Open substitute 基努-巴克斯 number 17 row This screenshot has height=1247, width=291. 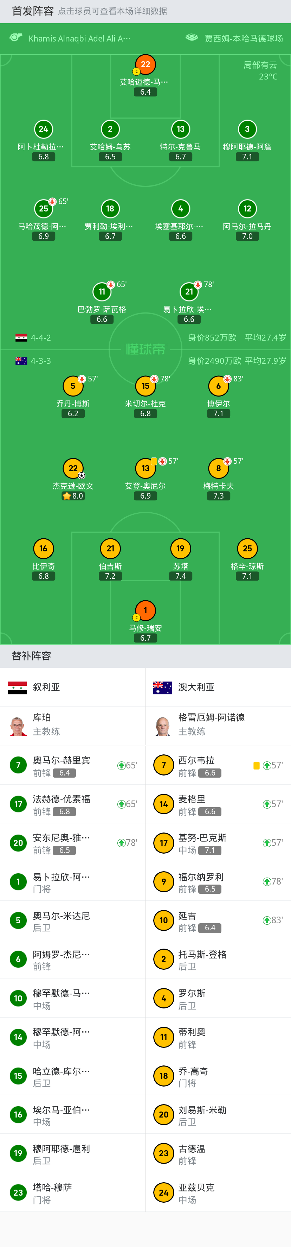(x=218, y=843)
